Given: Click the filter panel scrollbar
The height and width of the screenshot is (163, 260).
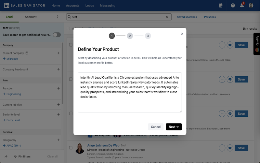Looking at the screenshot, I should (62, 73).
